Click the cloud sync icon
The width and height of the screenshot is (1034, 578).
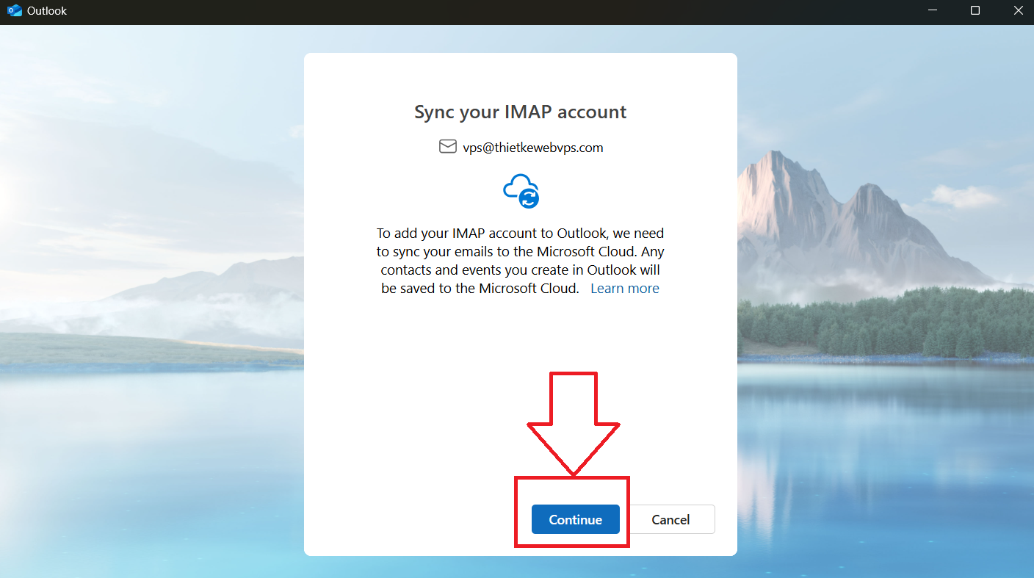click(x=521, y=191)
